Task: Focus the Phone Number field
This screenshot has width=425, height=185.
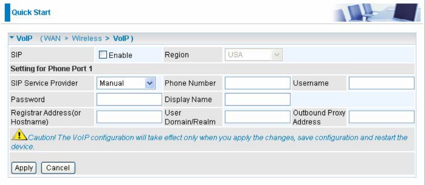Action: click(257, 83)
